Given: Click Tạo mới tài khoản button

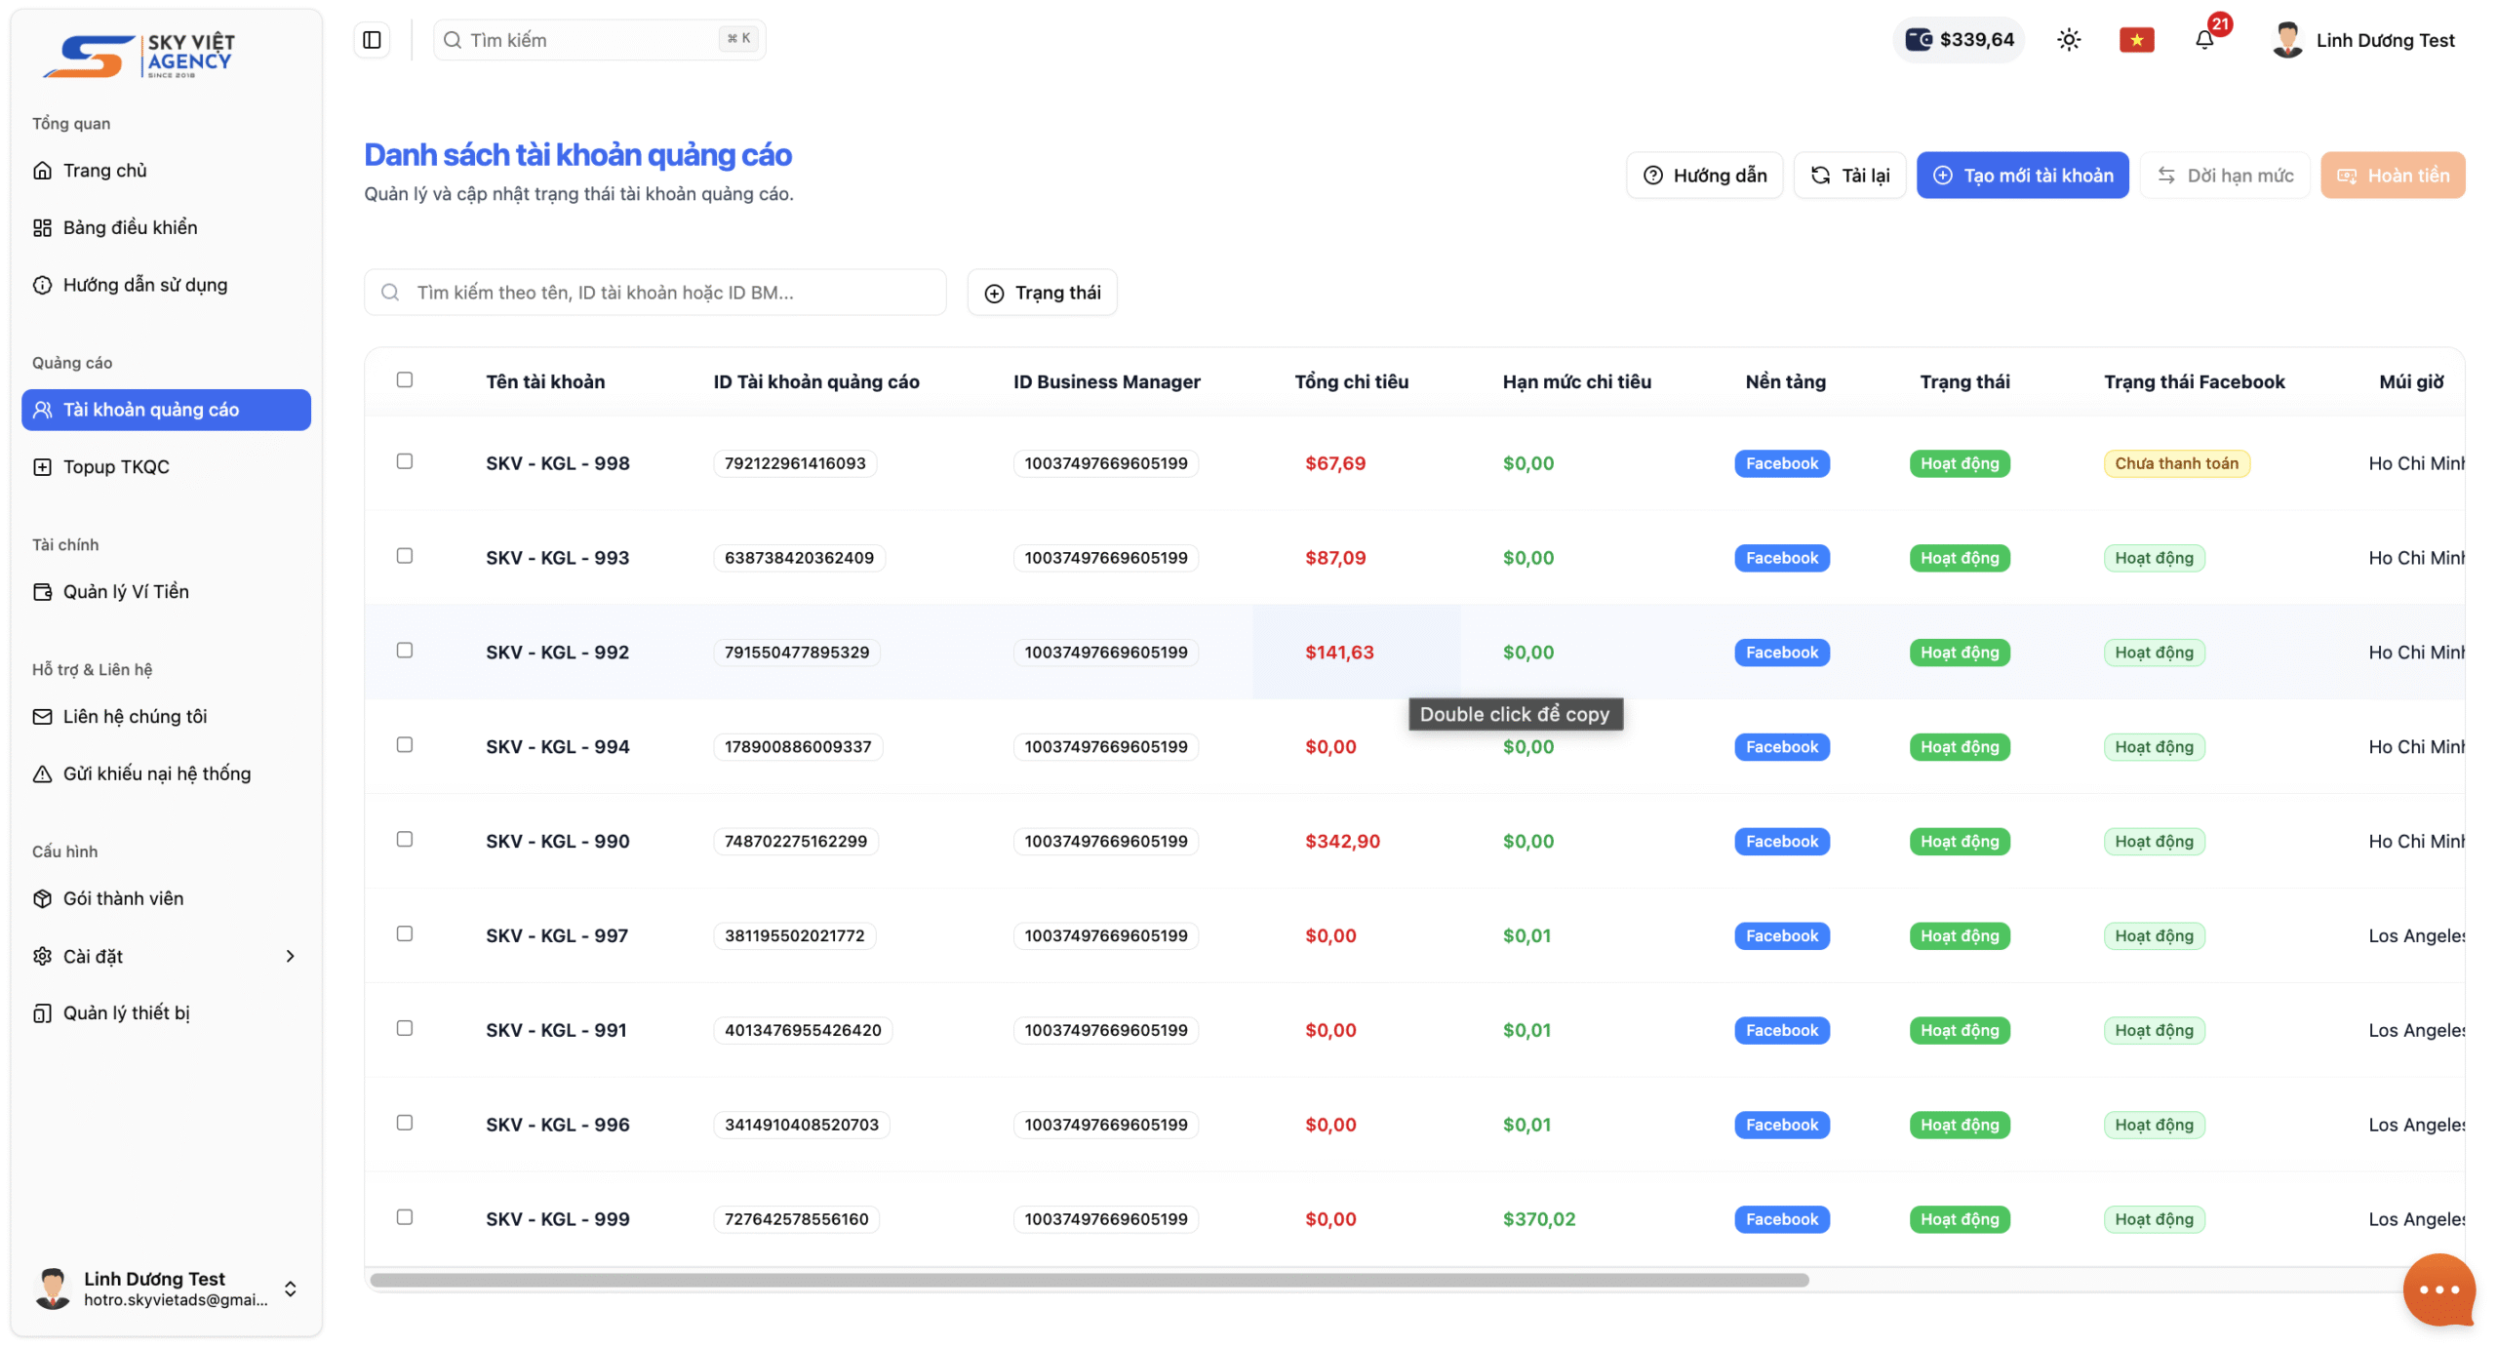Looking at the screenshot, I should [x=2022, y=176].
